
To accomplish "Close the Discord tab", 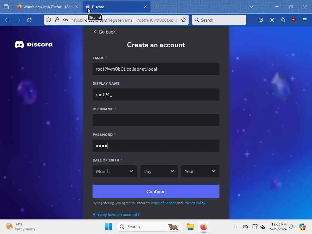I will click(x=145, y=7).
